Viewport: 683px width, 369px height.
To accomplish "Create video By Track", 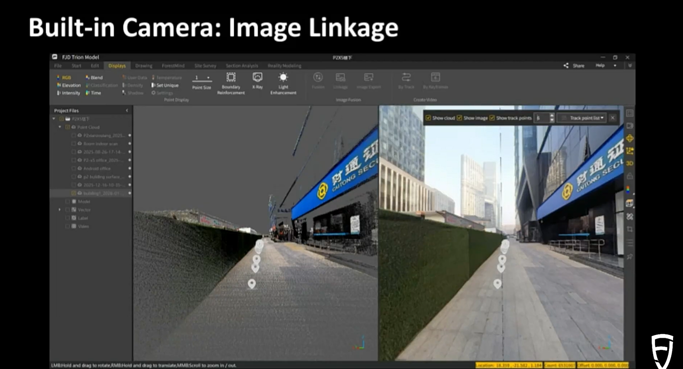I will pyautogui.click(x=406, y=81).
